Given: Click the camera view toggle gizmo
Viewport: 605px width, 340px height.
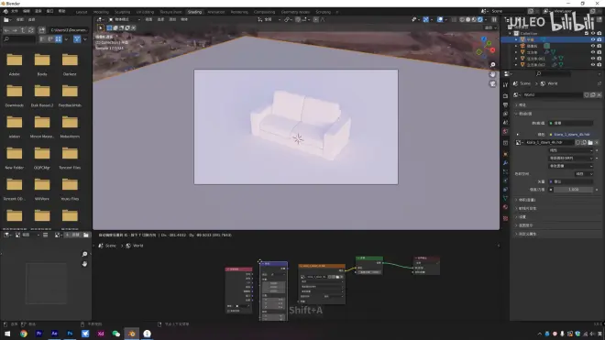Looking at the screenshot, I should pyautogui.click(x=493, y=83).
